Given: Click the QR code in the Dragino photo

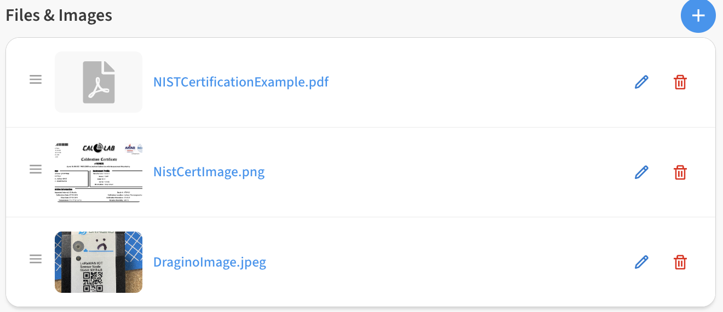Looking at the screenshot, I should pyautogui.click(x=93, y=282).
